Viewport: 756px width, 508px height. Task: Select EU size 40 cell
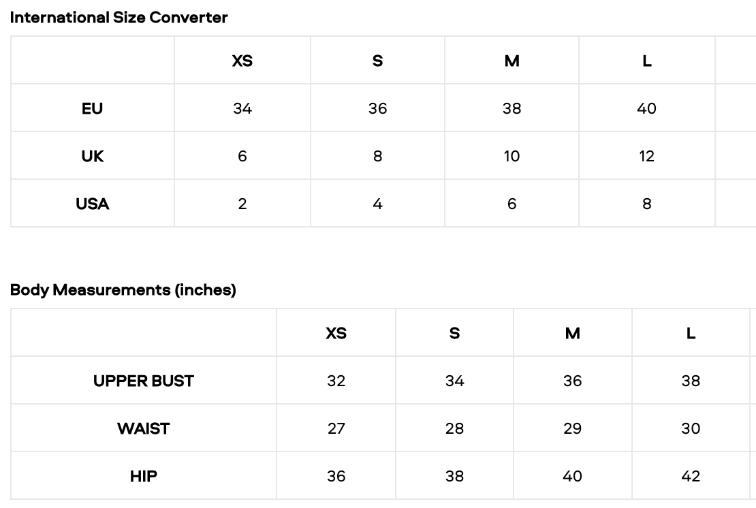click(647, 108)
